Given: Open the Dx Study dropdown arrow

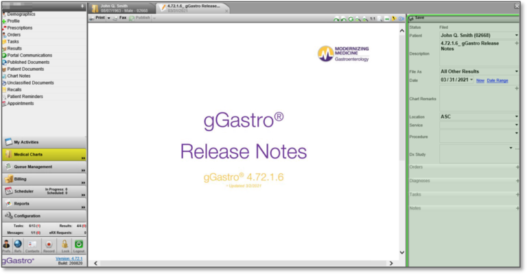Looking at the screenshot, I should point(511,148).
